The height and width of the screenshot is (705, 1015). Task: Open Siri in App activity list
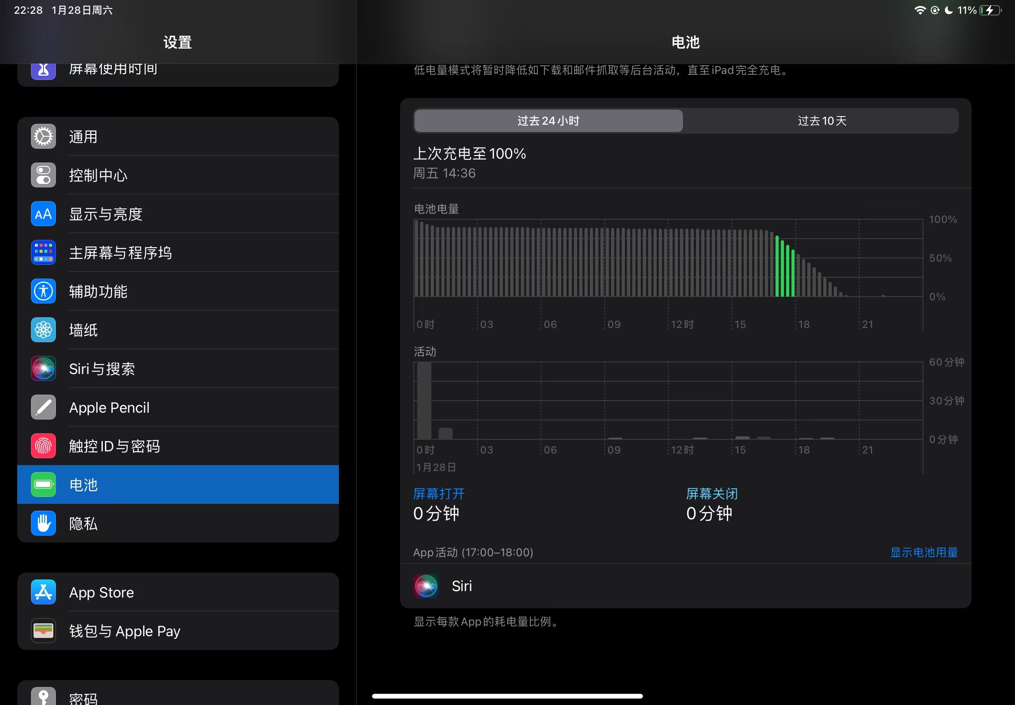461,586
